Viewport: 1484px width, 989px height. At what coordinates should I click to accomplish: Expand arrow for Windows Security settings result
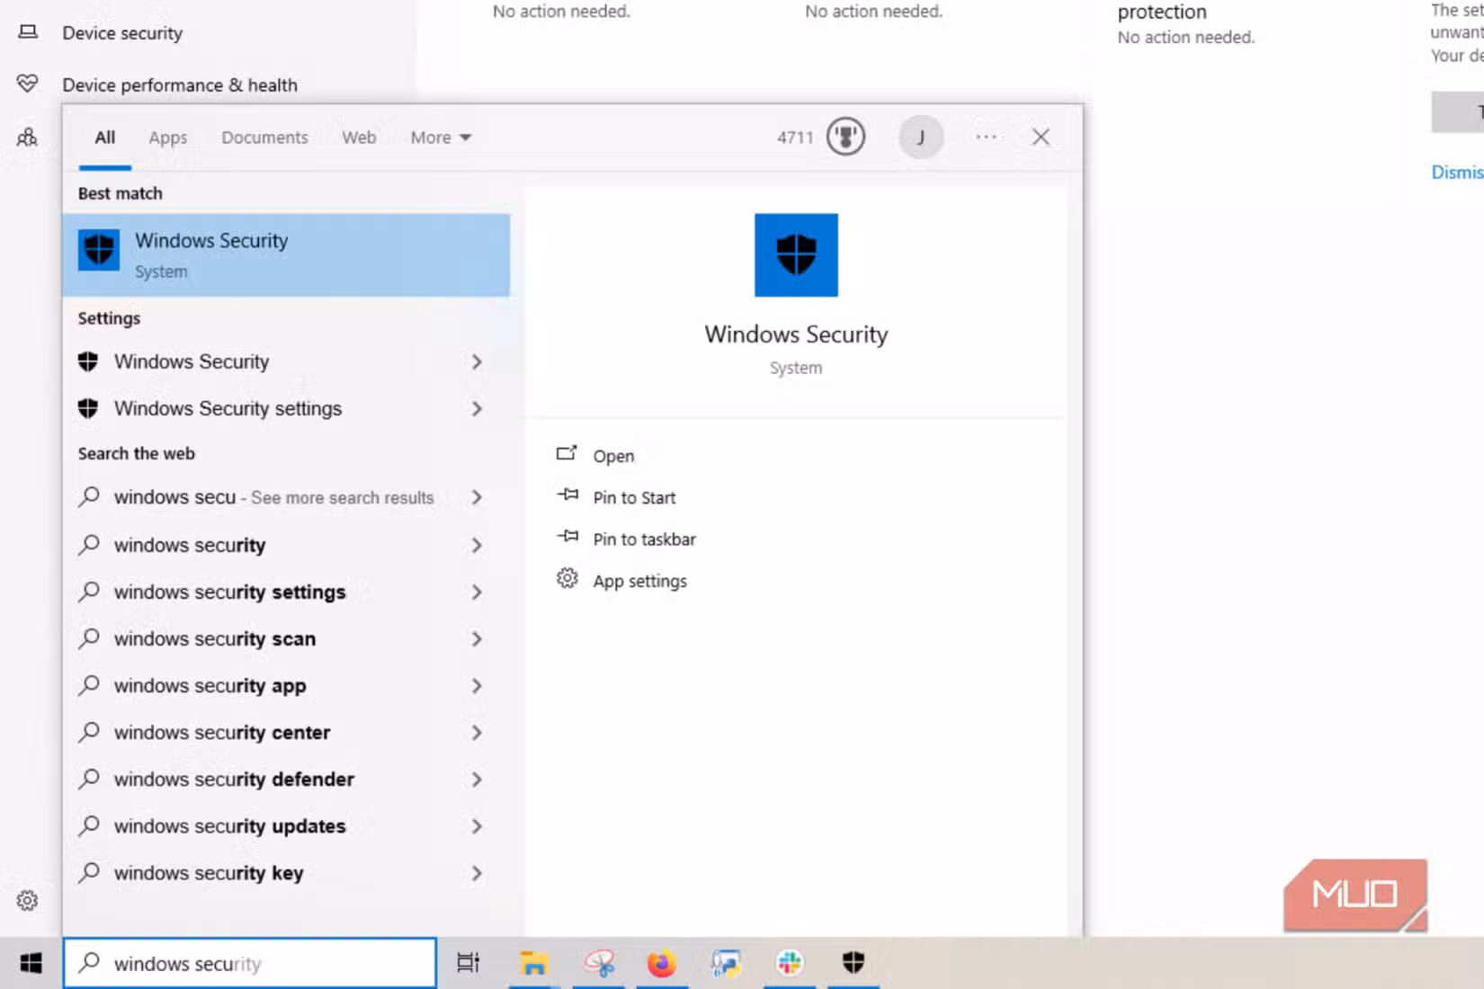[477, 408]
